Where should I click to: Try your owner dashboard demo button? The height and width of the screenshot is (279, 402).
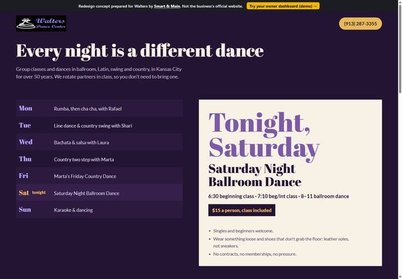tap(283, 6)
